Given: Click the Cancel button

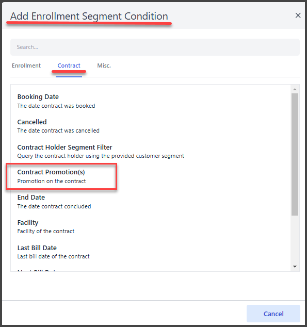Looking at the screenshot, I should click(273, 314).
